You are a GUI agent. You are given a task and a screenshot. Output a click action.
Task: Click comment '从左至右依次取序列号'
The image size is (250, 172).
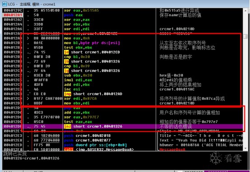tap(183, 43)
